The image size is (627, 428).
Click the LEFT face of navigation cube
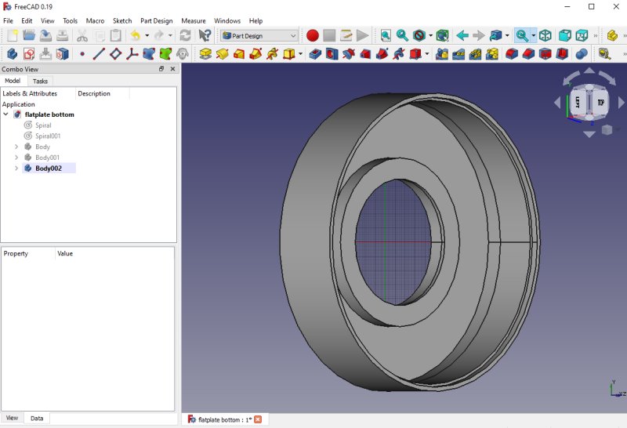578,103
